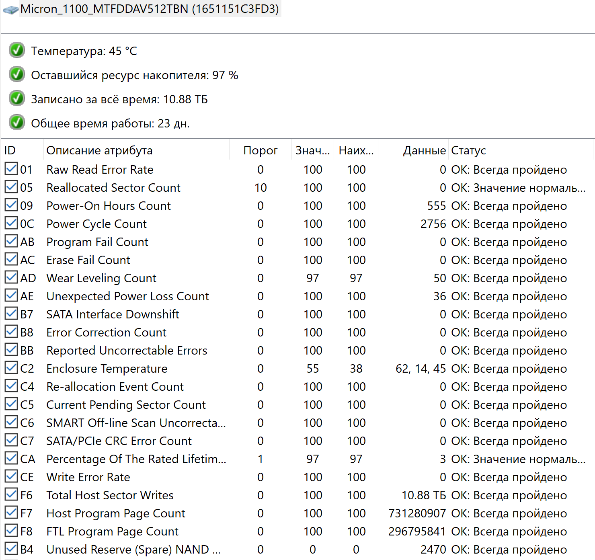
Task: Click current value 97 in Wear Leveling row
Action: [313, 278]
